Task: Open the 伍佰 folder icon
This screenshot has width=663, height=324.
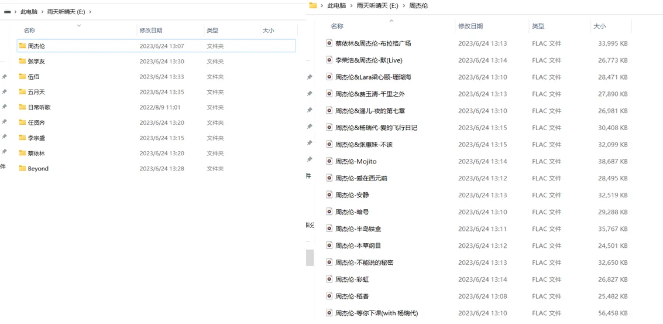Action: [x=22, y=76]
